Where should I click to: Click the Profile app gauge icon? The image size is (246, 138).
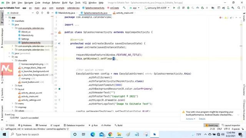[198, 8]
